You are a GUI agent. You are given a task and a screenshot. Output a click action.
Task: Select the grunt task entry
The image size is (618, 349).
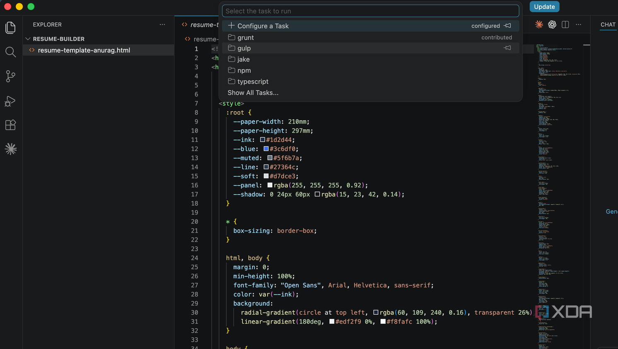coord(370,37)
